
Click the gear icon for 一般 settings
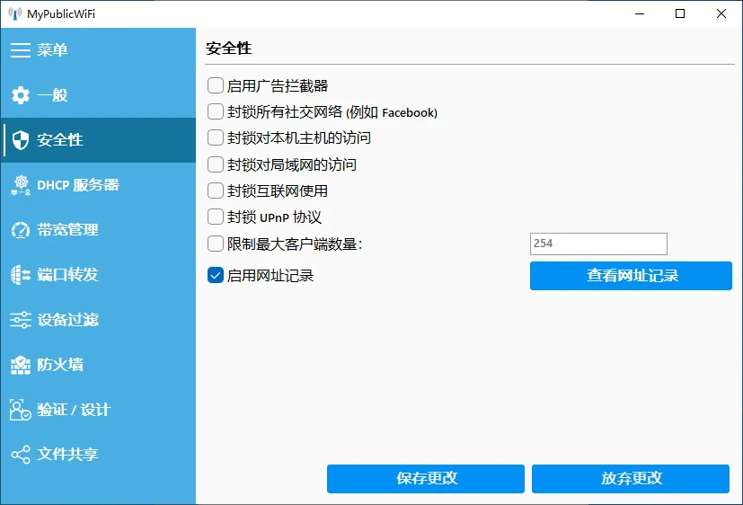point(20,95)
